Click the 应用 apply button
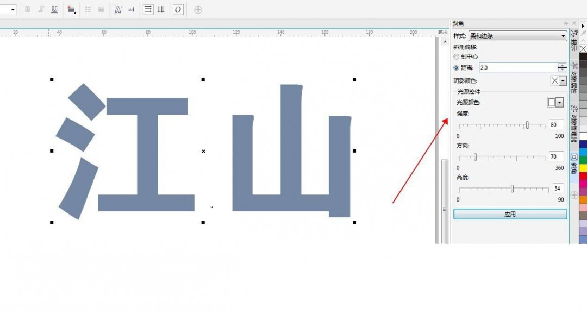This screenshot has width=587, height=314. [510, 213]
